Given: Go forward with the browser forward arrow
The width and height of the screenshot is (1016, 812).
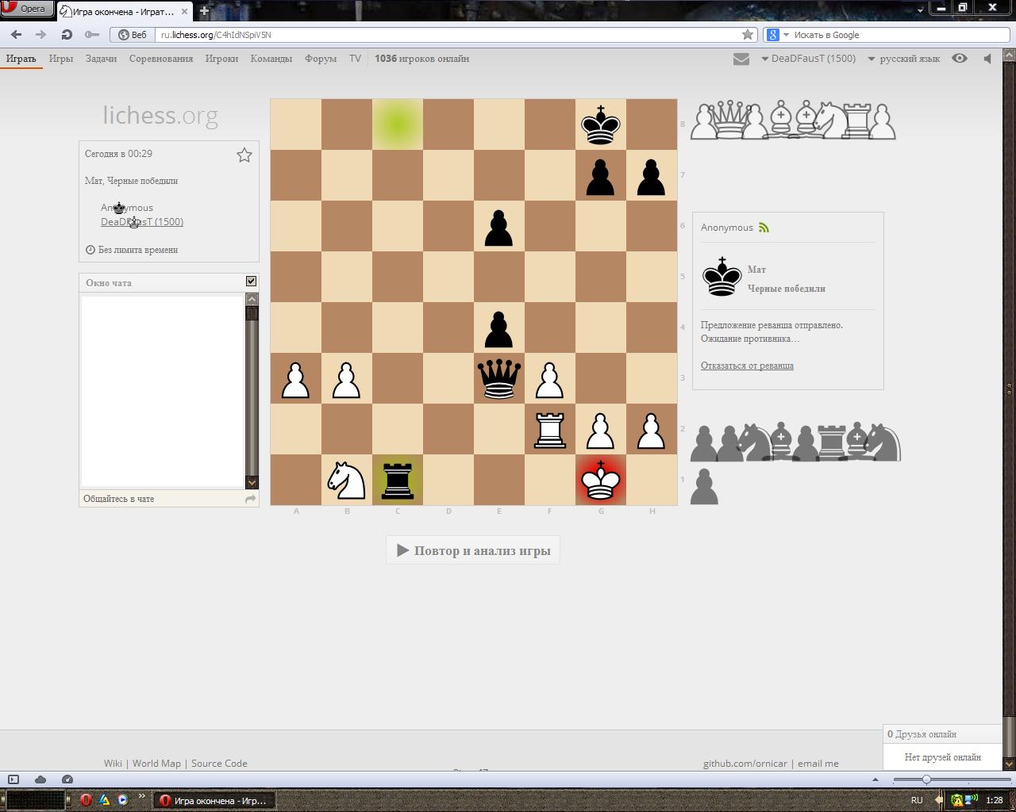Looking at the screenshot, I should (x=41, y=35).
